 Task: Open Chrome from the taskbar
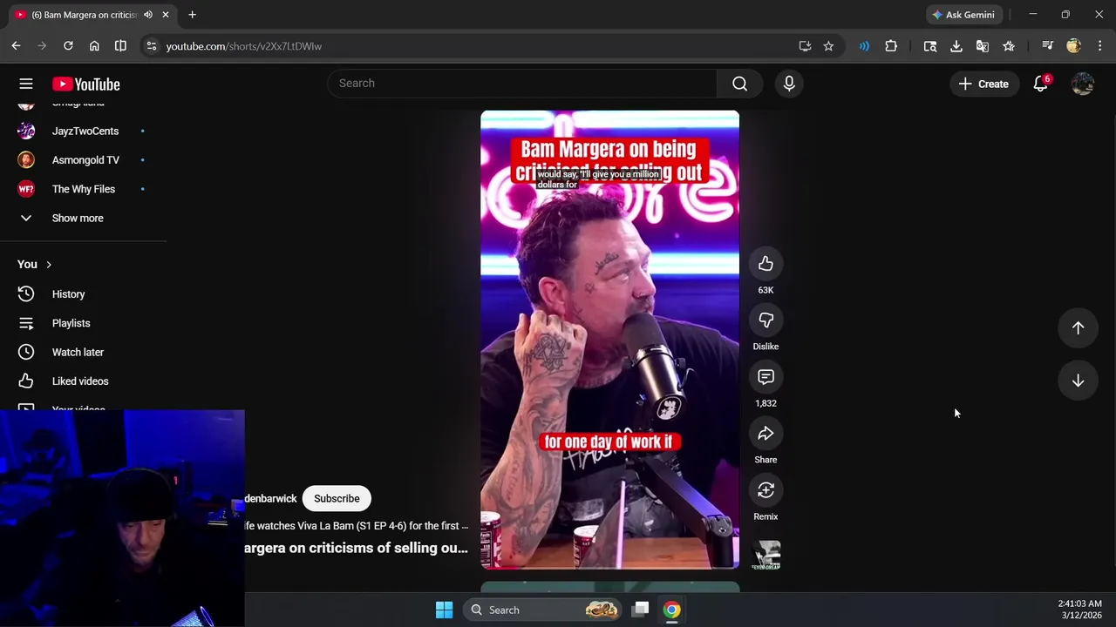point(671,610)
